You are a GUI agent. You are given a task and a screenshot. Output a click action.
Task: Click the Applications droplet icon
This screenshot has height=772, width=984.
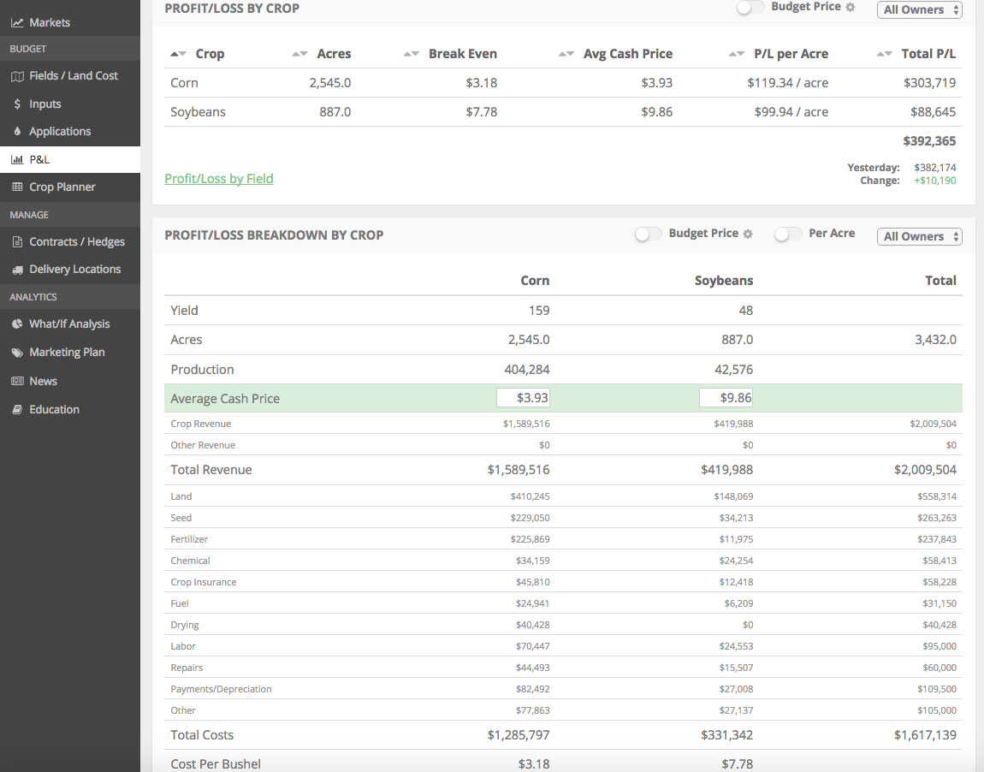17,132
